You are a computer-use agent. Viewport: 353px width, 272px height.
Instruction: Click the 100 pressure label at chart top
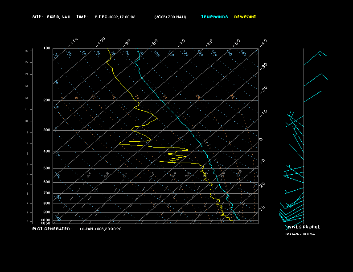coord(46,48)
